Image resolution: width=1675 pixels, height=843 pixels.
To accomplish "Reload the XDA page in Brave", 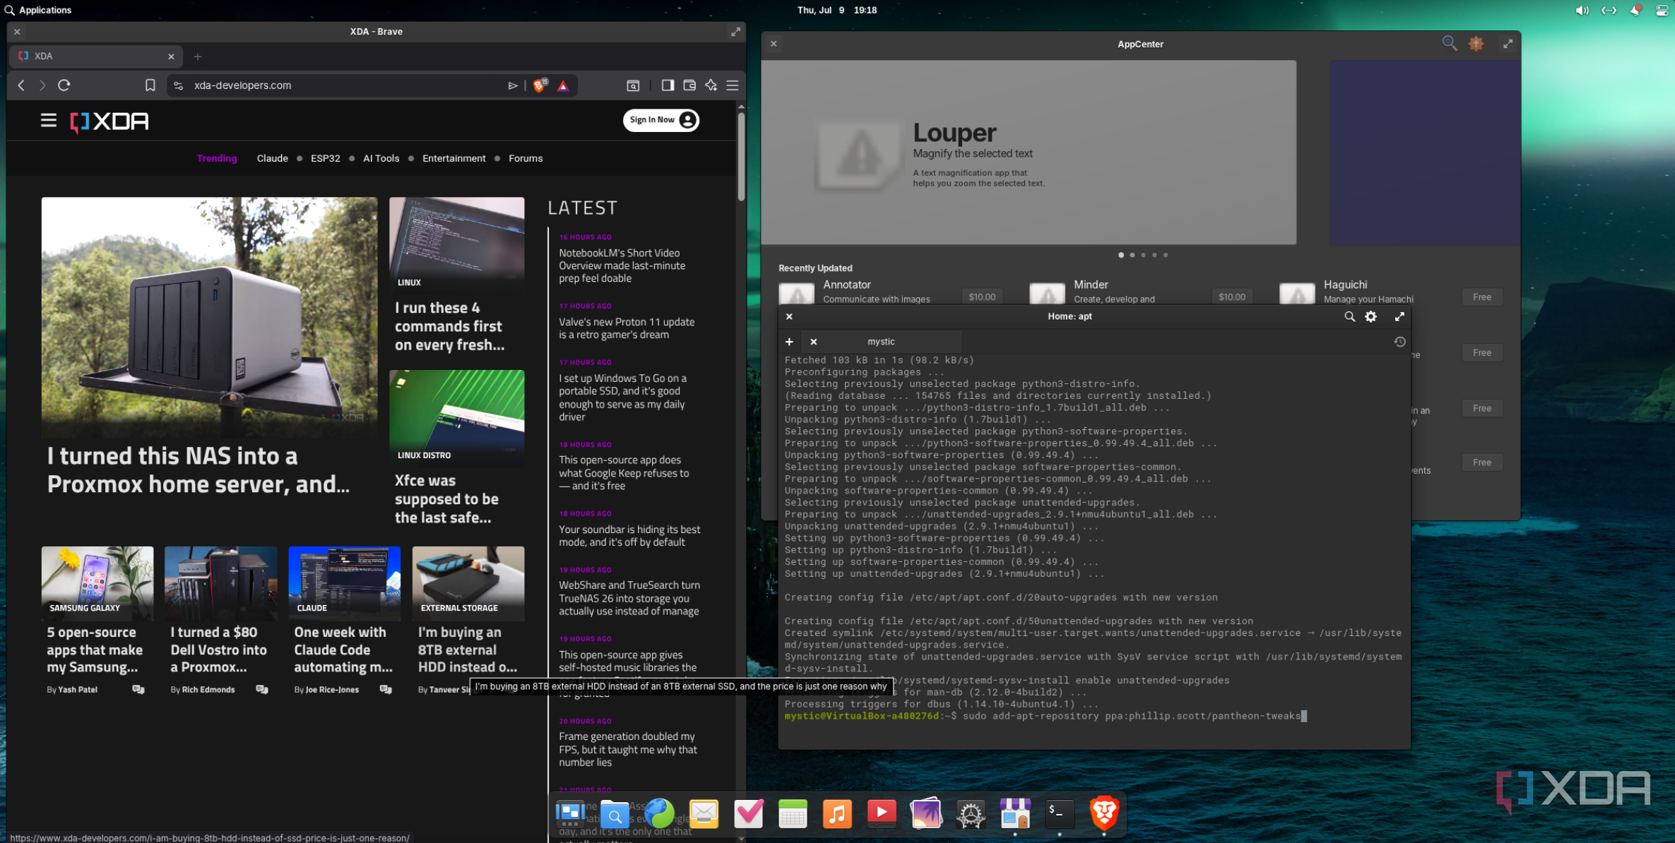I will (x=64, y=85).
